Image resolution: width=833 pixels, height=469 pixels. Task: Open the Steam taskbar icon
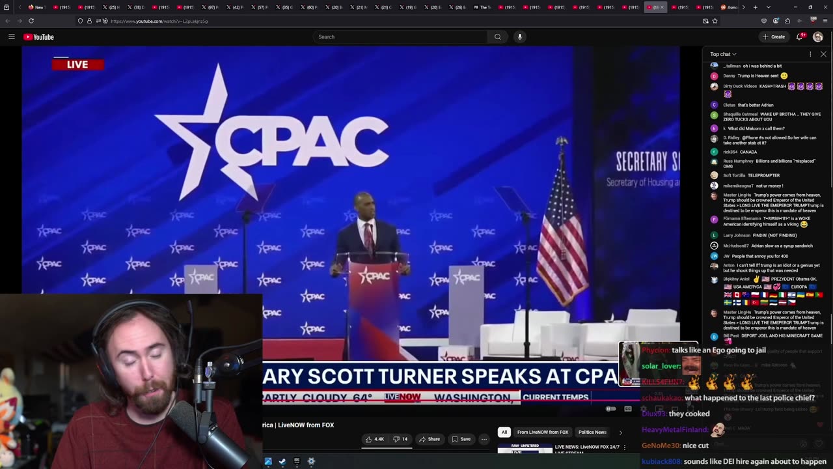(x=282, y=461)
